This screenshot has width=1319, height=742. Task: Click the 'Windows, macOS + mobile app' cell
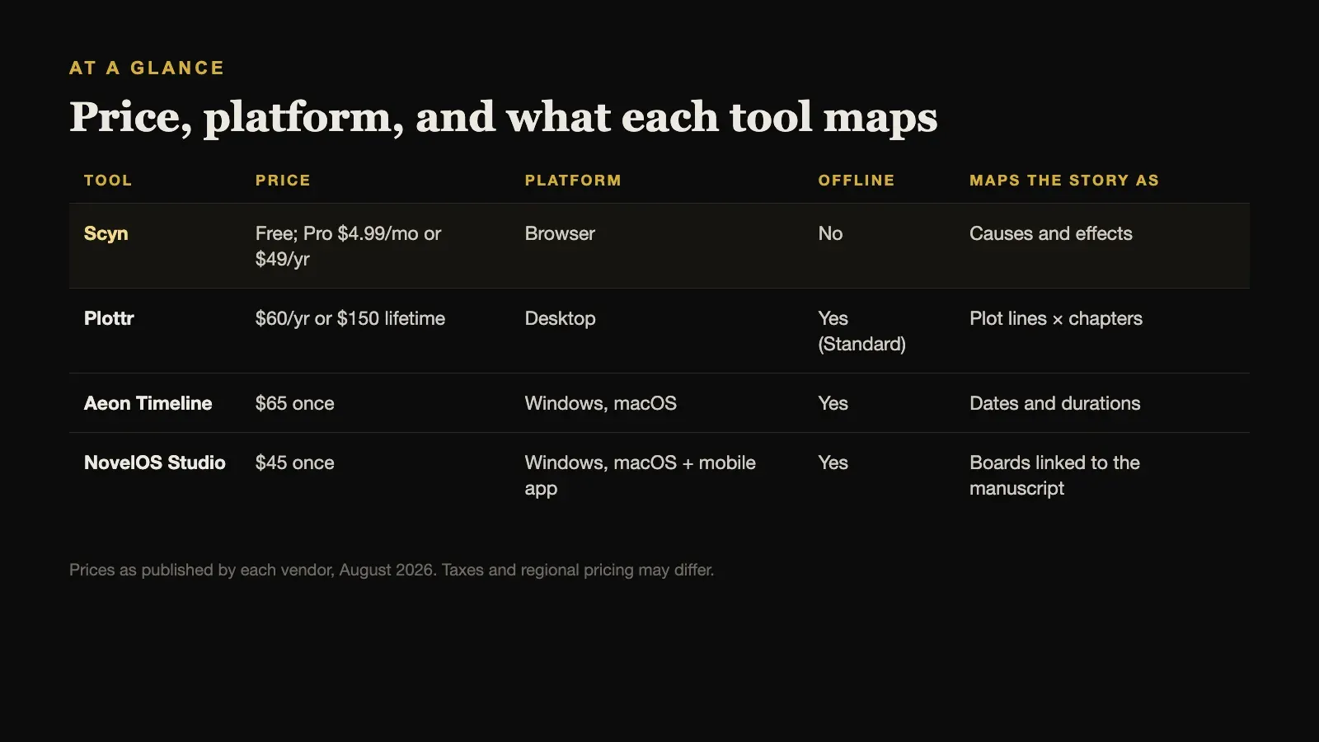point(641,475)
